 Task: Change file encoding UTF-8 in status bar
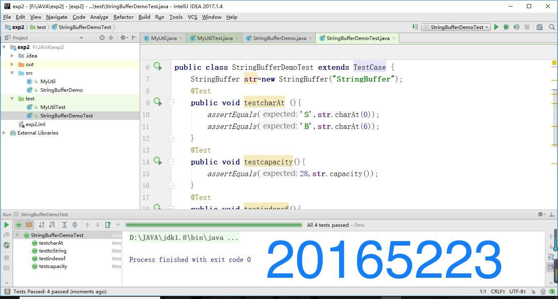pyautogui.click(x=517, y=292)
